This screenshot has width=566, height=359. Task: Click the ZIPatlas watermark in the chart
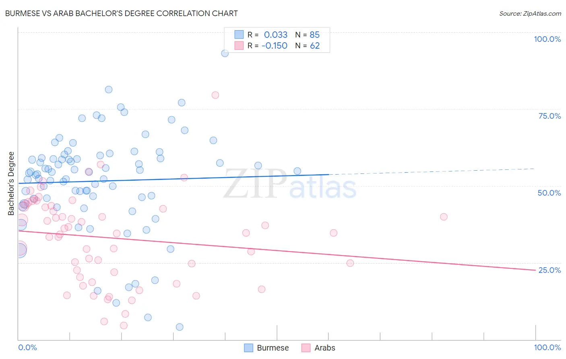[290, 184]
